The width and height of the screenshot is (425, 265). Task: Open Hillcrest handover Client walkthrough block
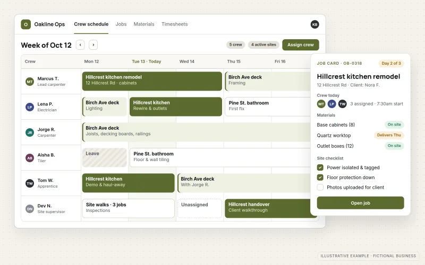(268, 208)
